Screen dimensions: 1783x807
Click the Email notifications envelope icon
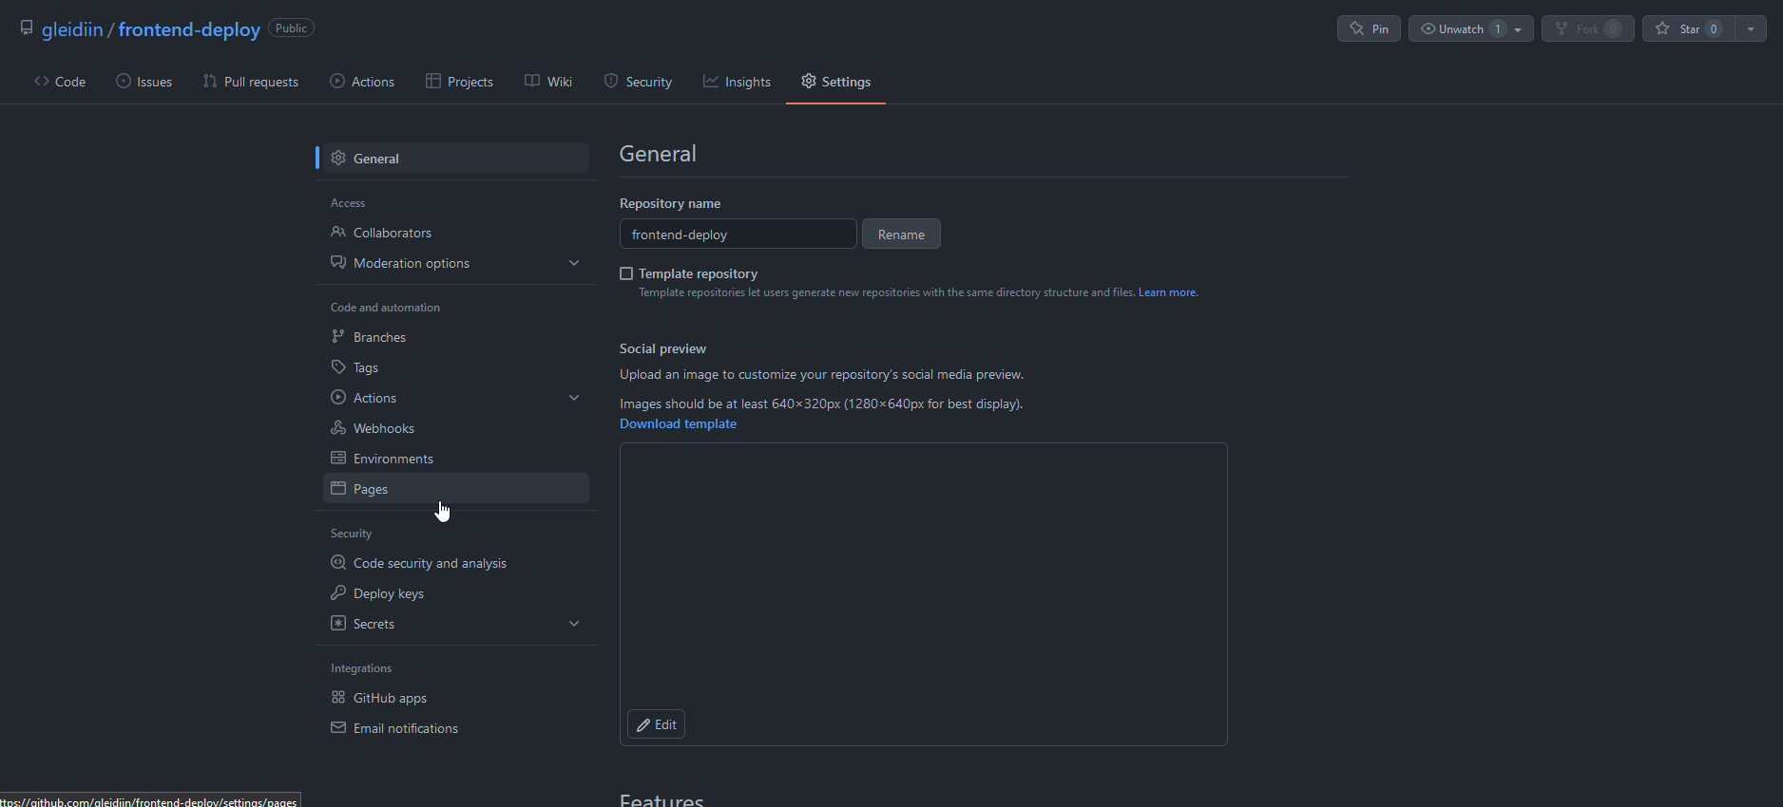click(x=338, y=727)
